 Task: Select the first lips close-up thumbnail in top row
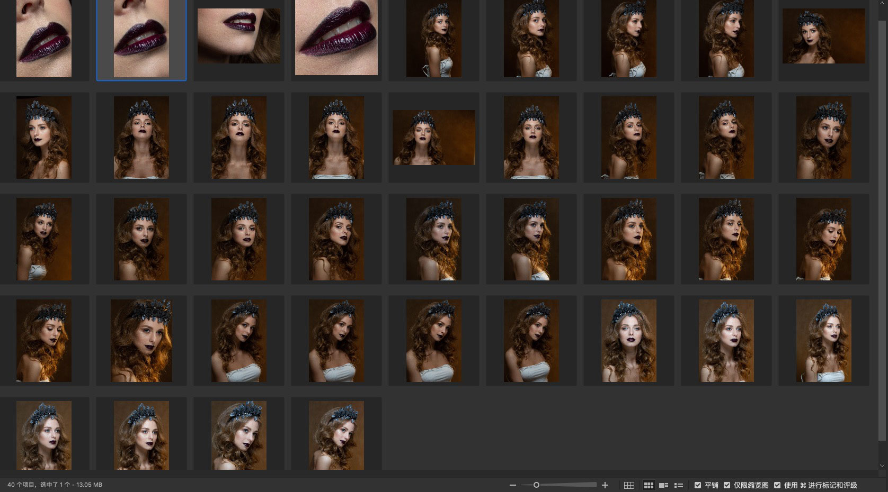(x=44, y=39)
